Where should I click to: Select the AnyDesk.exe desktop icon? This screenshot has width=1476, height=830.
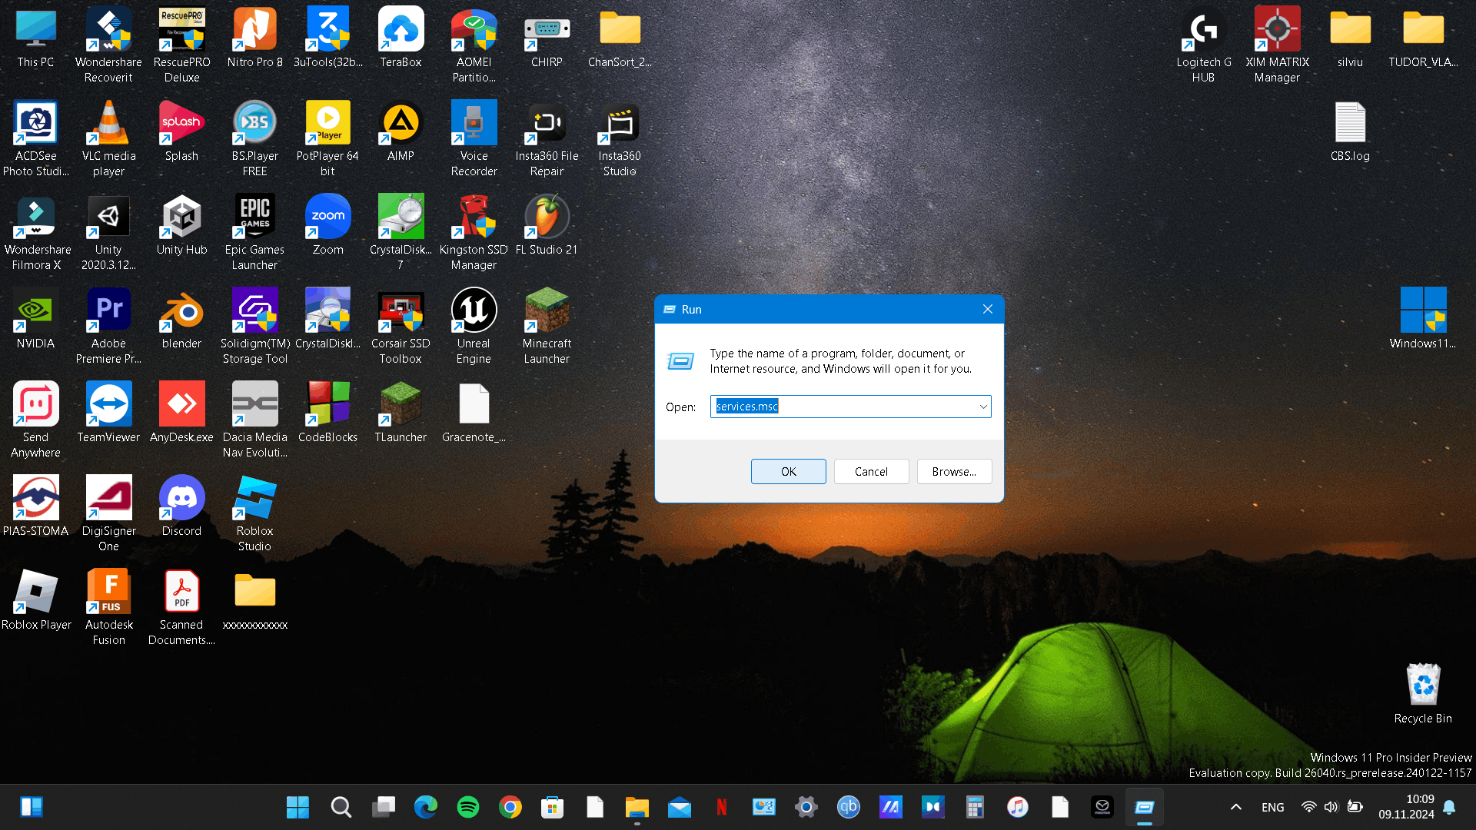[x=181, y=412]
